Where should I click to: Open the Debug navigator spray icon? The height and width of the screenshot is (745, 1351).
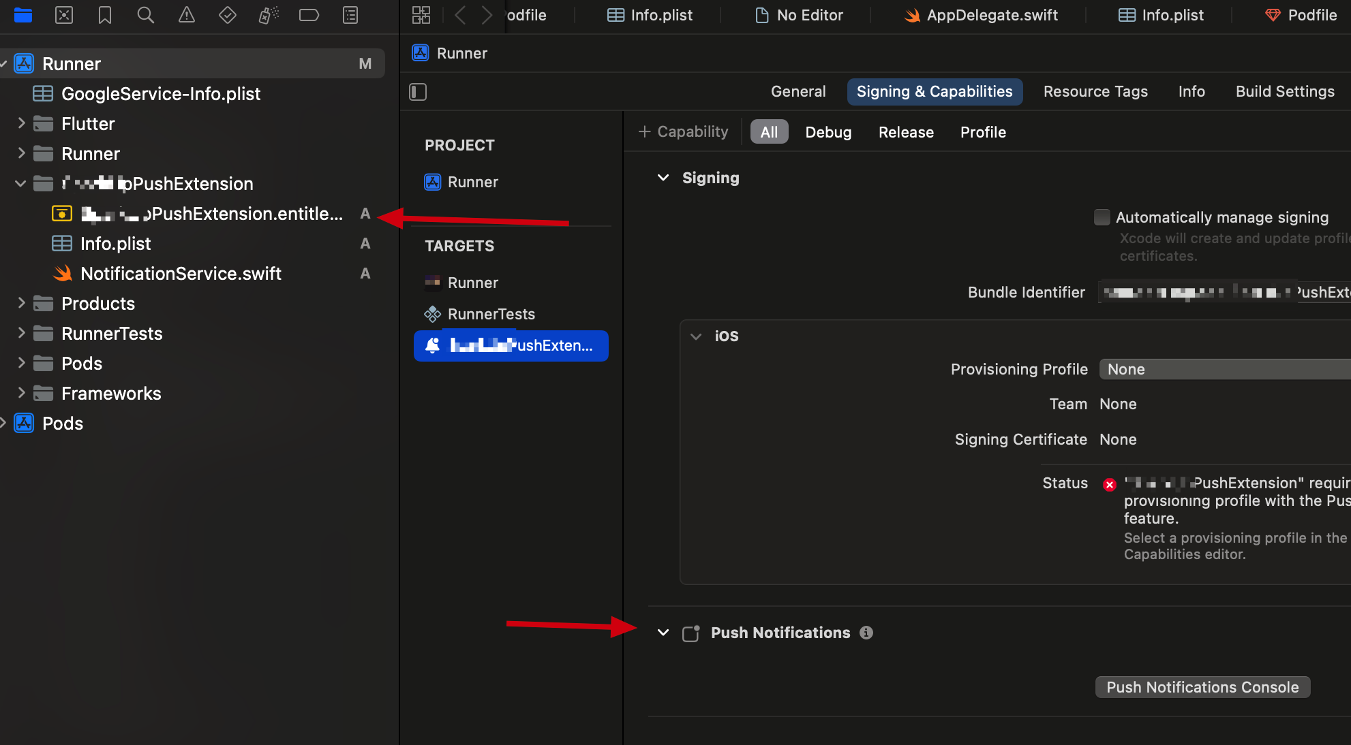pos(269,15)
